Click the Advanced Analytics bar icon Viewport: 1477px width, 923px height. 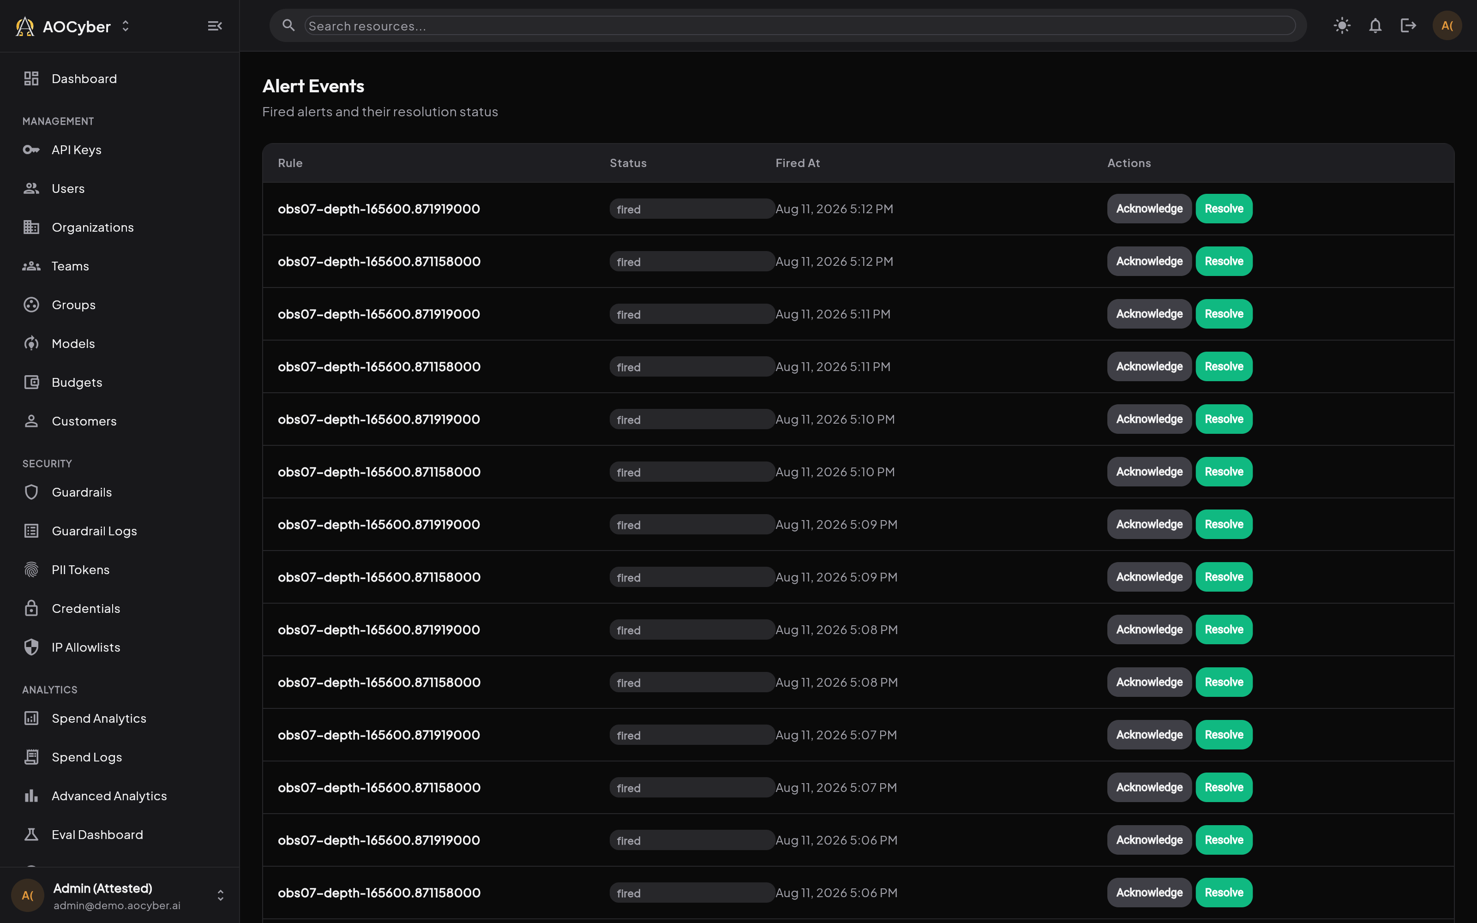coord(31,796)
